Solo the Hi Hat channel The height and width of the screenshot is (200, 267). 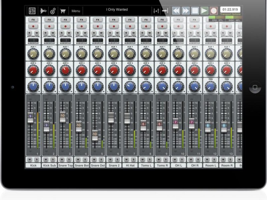coord(133,159)
